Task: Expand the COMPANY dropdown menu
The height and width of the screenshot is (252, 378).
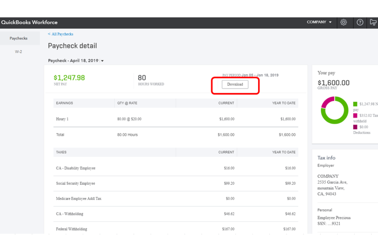Action: pos(319,22)
